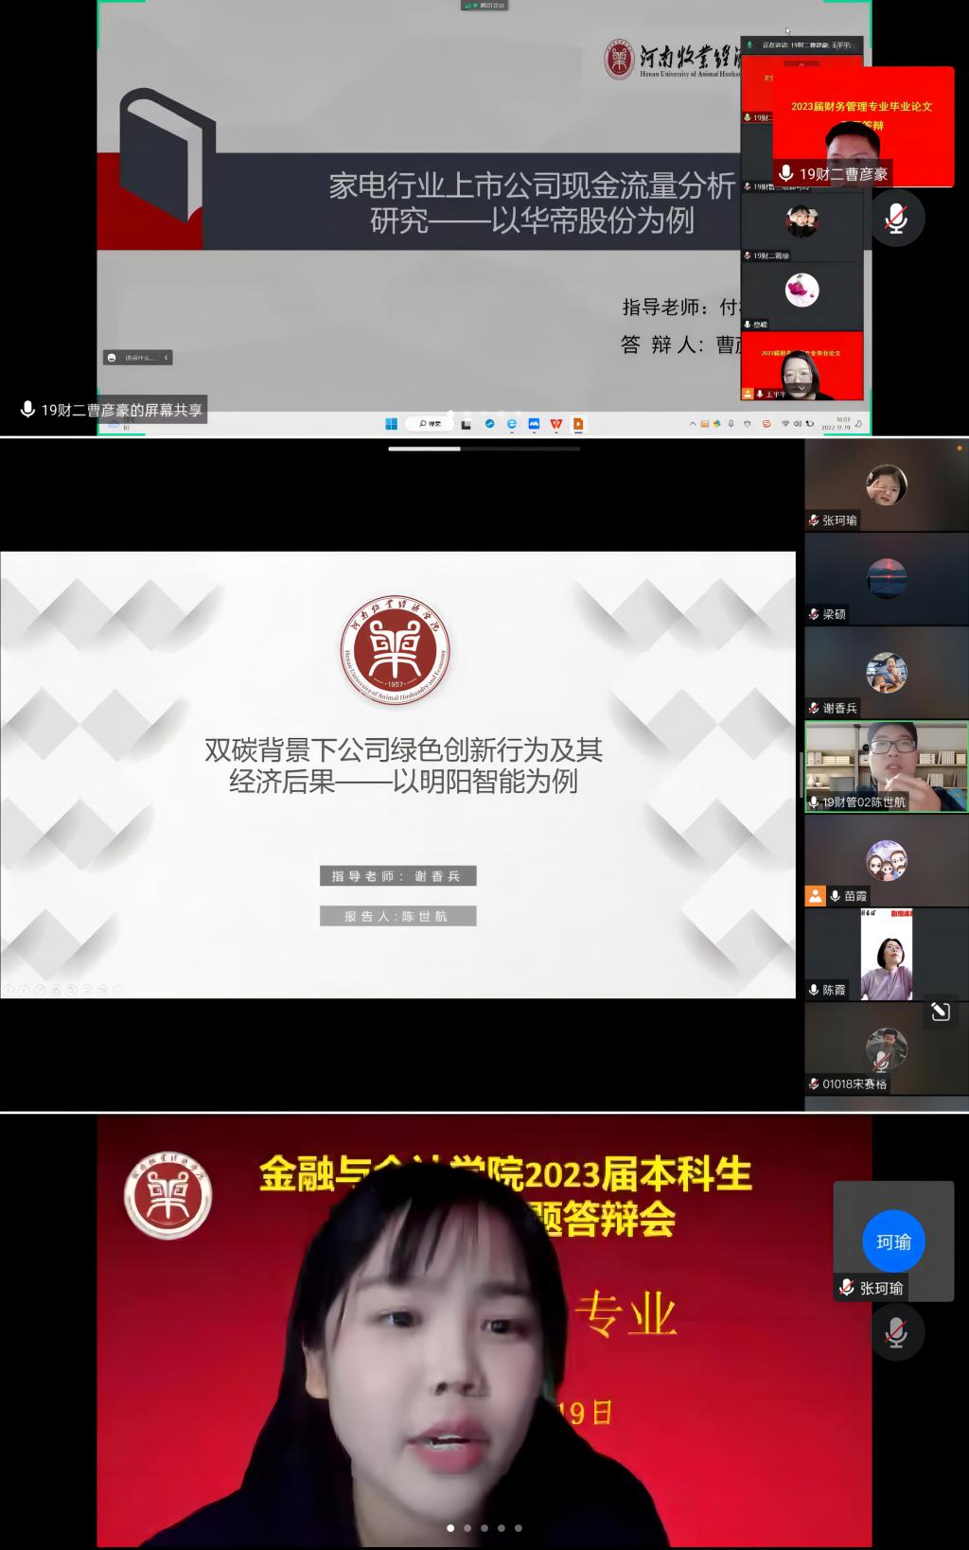Image resolution: width=969 pixels, height=1550 pixels.
Task: Tap the first page indicator dot
Action: (450, 1527)
